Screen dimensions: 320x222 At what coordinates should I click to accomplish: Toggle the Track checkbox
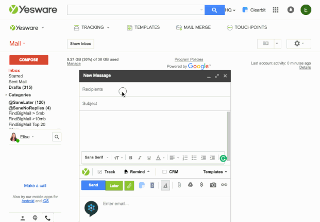pyautogui.click(x=100, y=172)
